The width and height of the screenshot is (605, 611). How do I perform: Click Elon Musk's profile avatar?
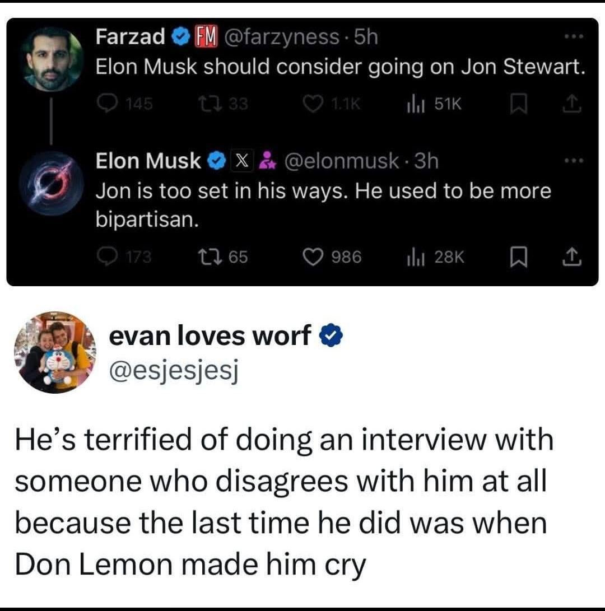click(x=52, y=183)
